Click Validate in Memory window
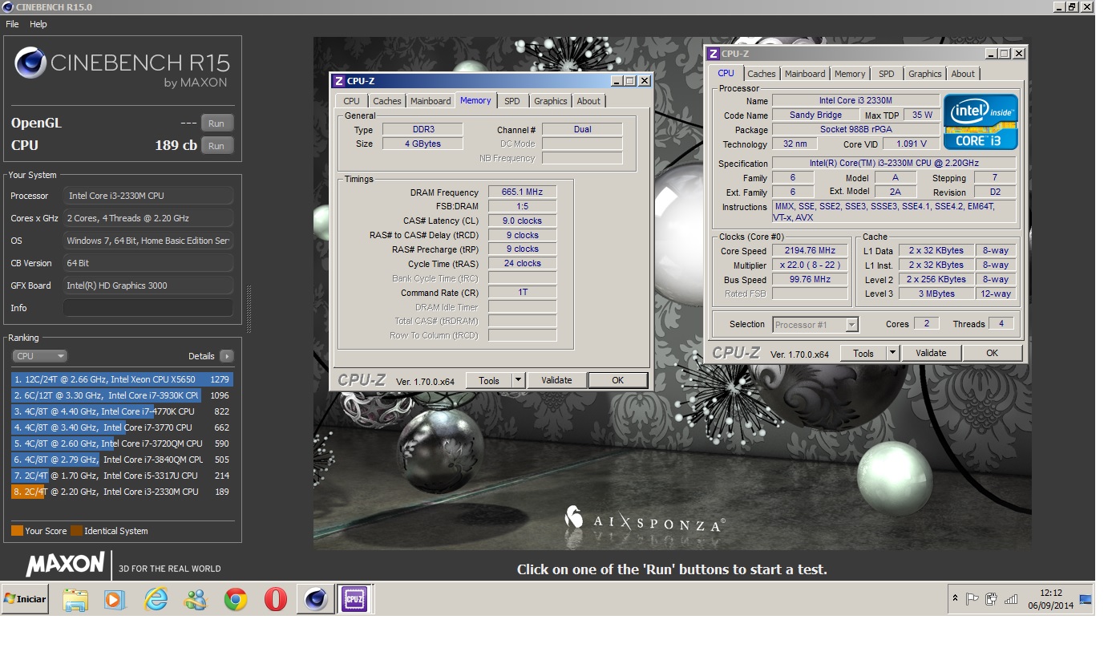Screen dimensions: 1116x648 (556, 380)
